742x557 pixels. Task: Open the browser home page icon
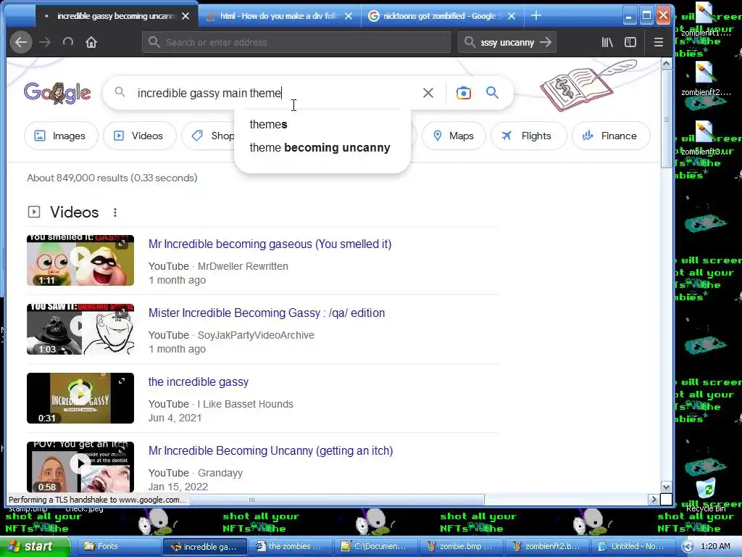(x=91, y=42)
